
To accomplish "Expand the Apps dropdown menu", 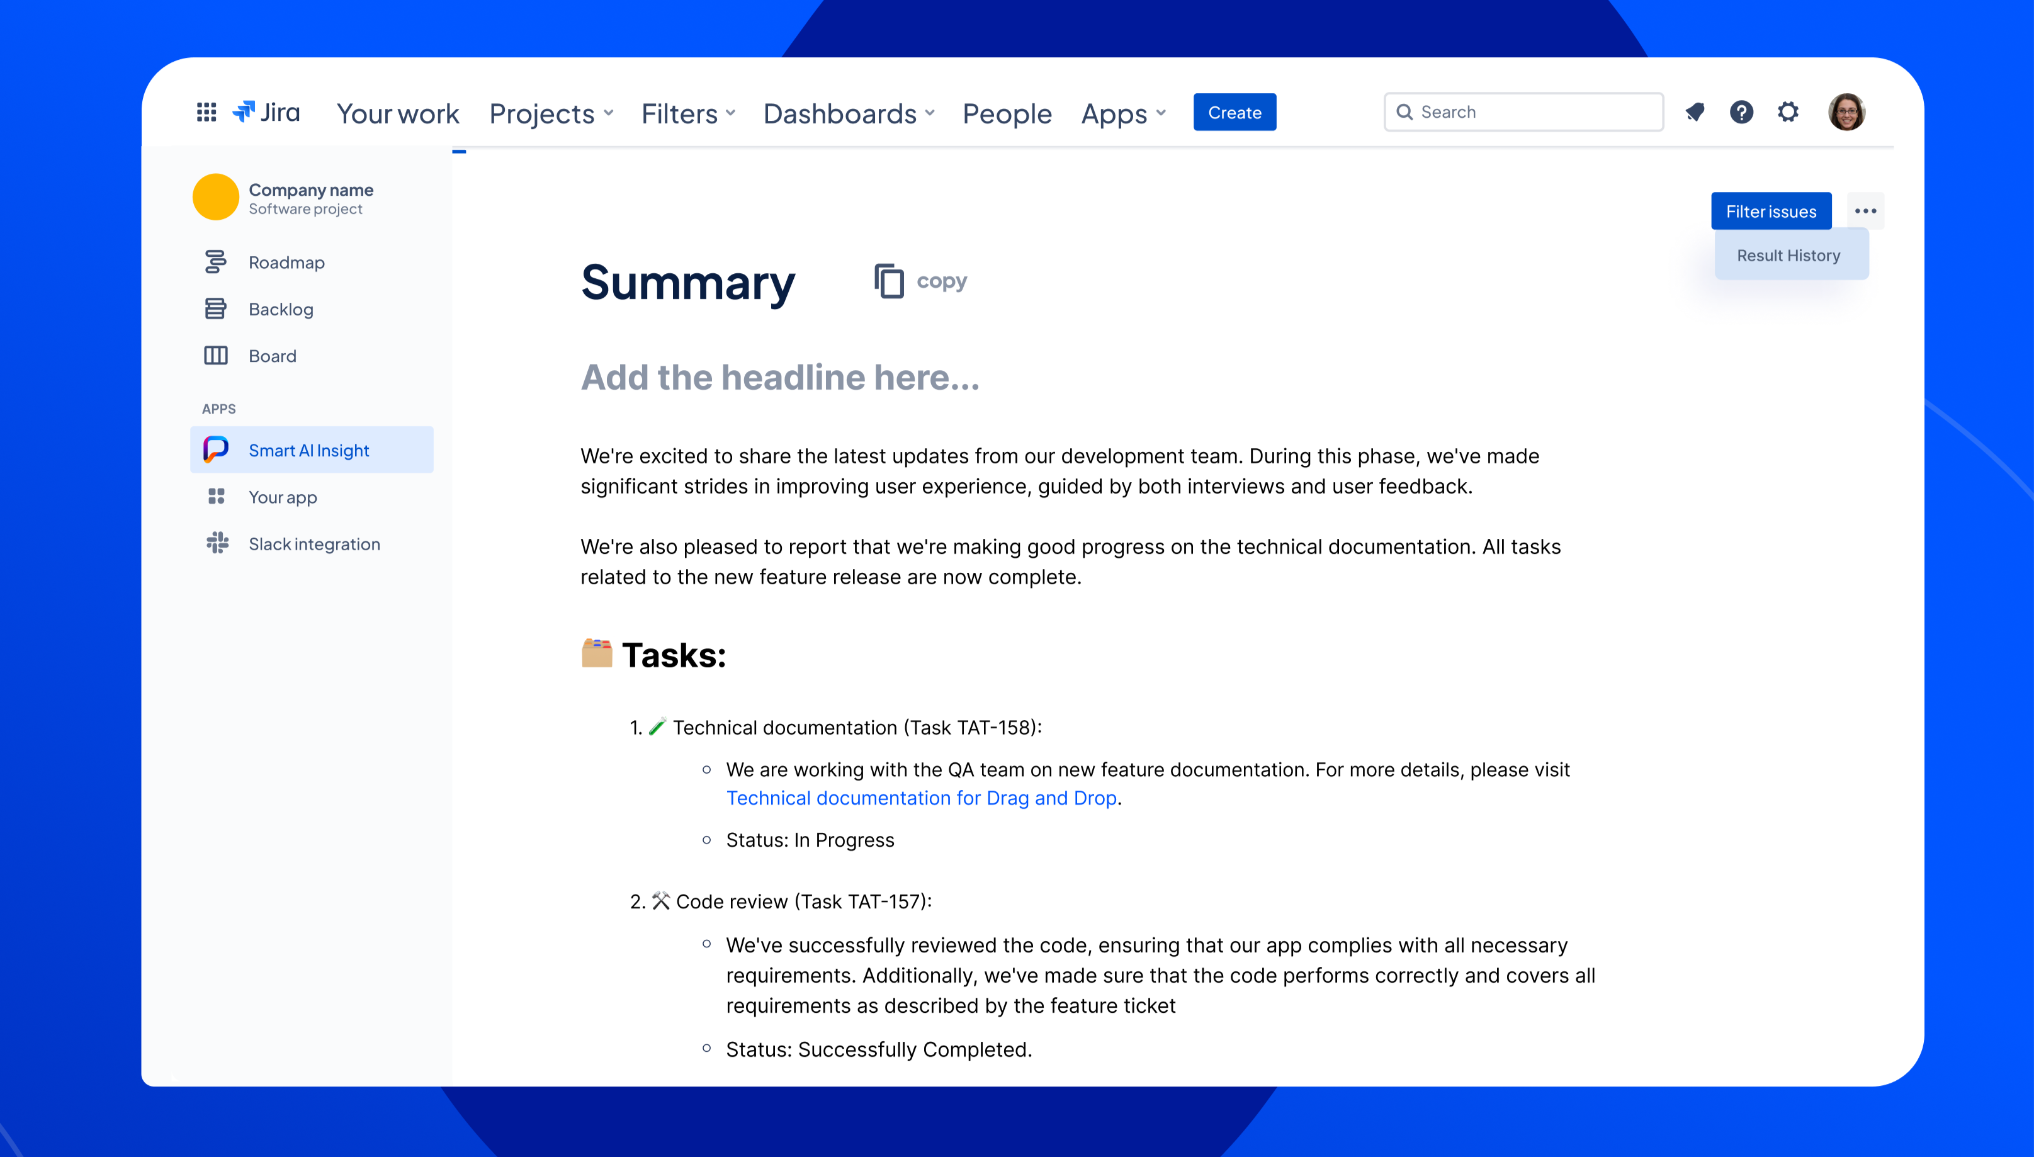I will 1124,114.
